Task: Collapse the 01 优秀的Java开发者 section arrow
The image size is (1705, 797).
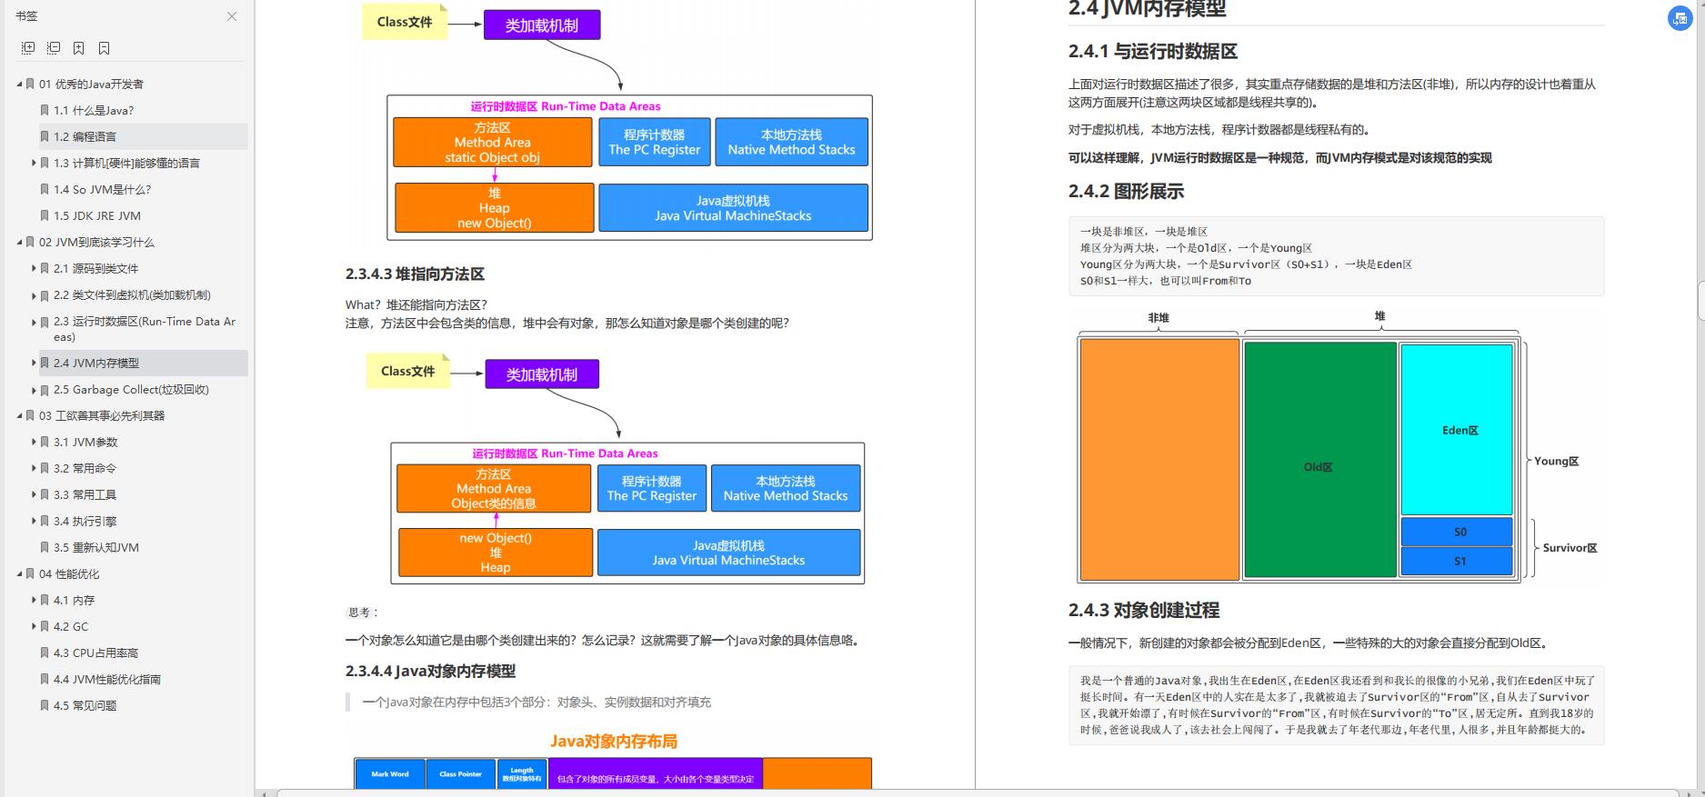Action: 19,84
